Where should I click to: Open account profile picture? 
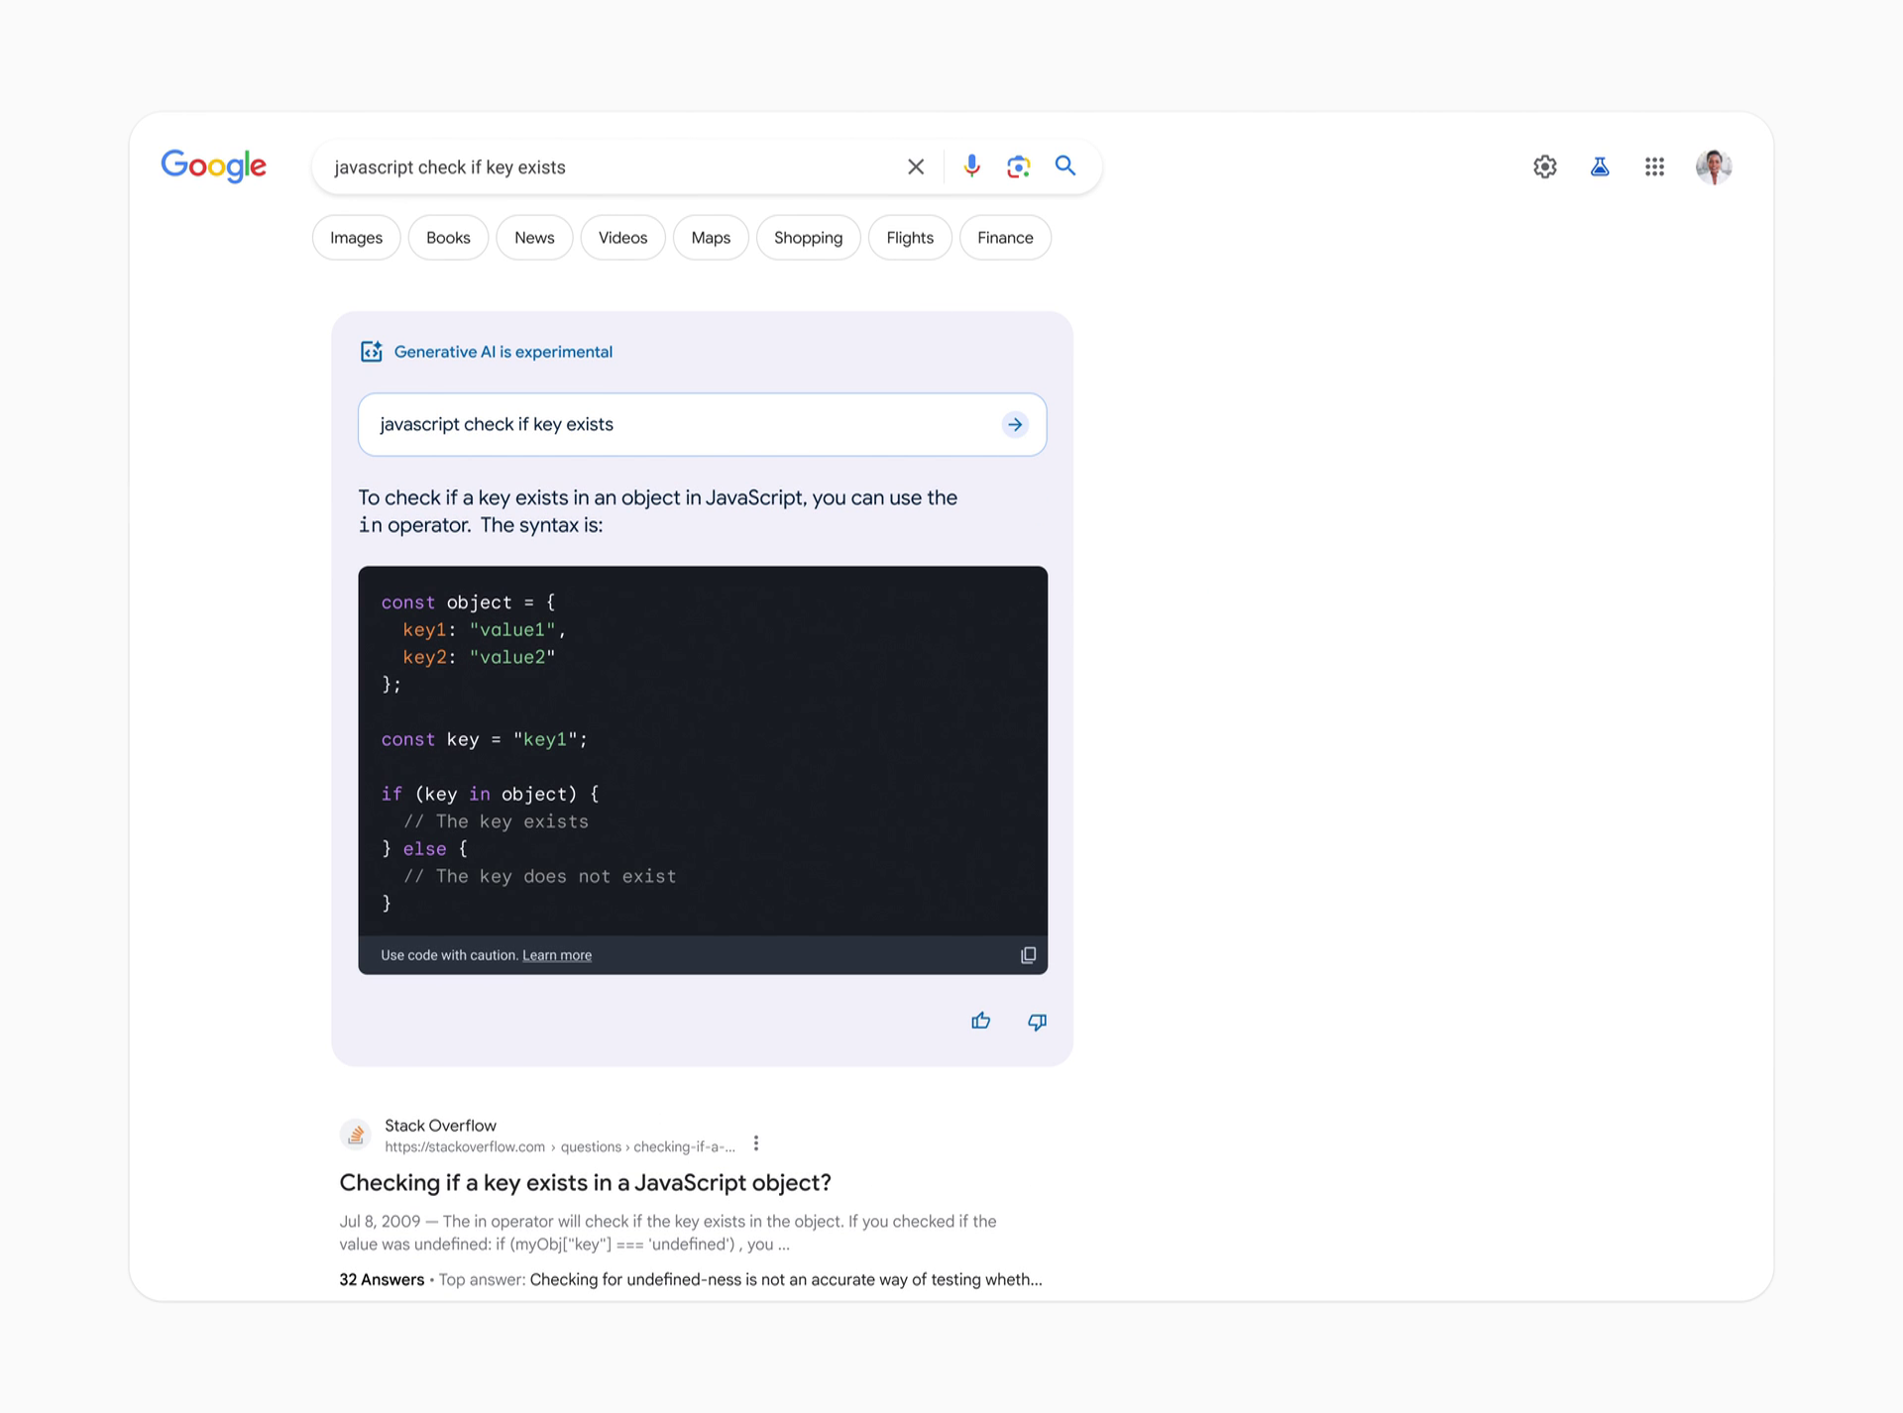(x=1713, y=166)
